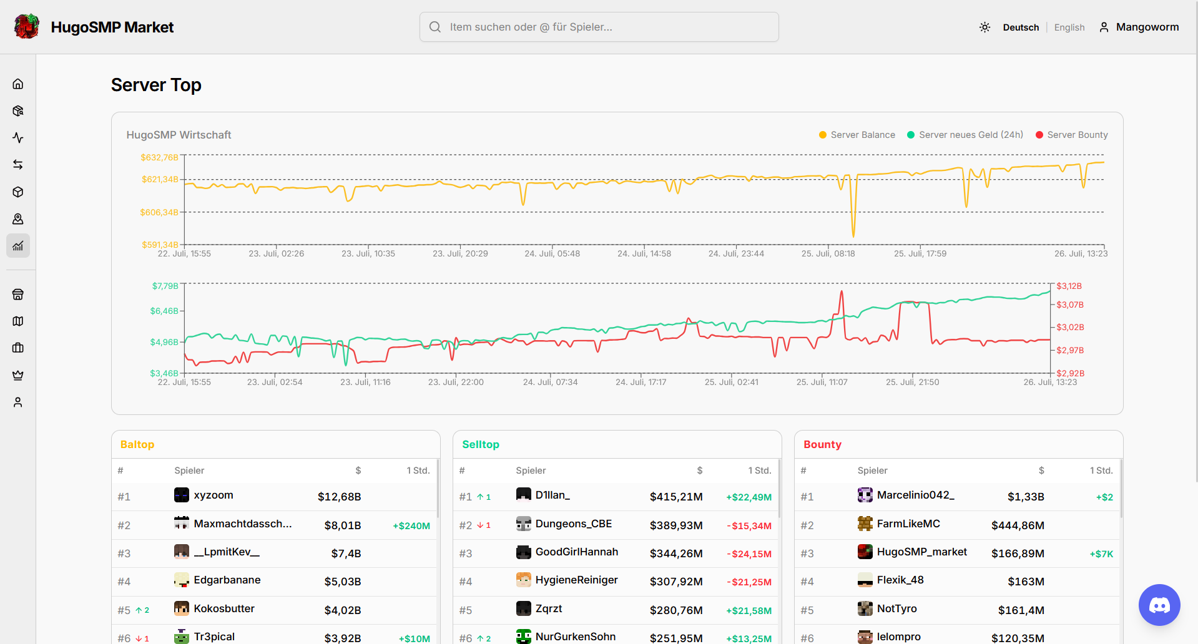
Task: Open the home page from sidebar
Action: pos(18,84)
